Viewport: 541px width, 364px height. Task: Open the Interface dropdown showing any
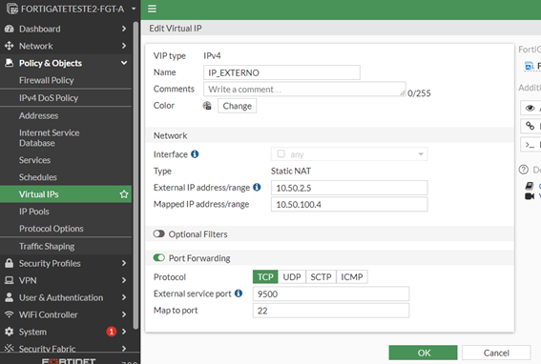point(349,154)
